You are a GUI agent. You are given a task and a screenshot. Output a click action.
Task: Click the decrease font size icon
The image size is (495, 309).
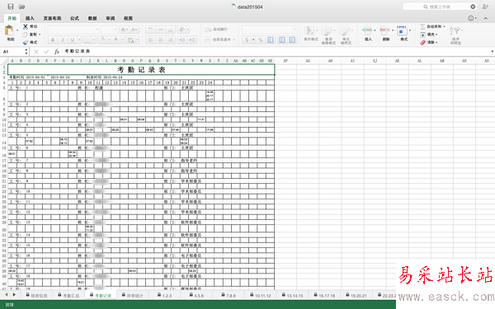[134, 30]
